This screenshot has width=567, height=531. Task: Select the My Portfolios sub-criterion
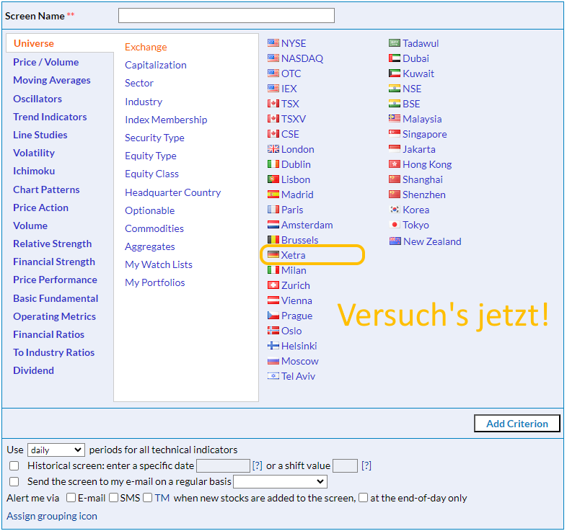click(155, 283)
